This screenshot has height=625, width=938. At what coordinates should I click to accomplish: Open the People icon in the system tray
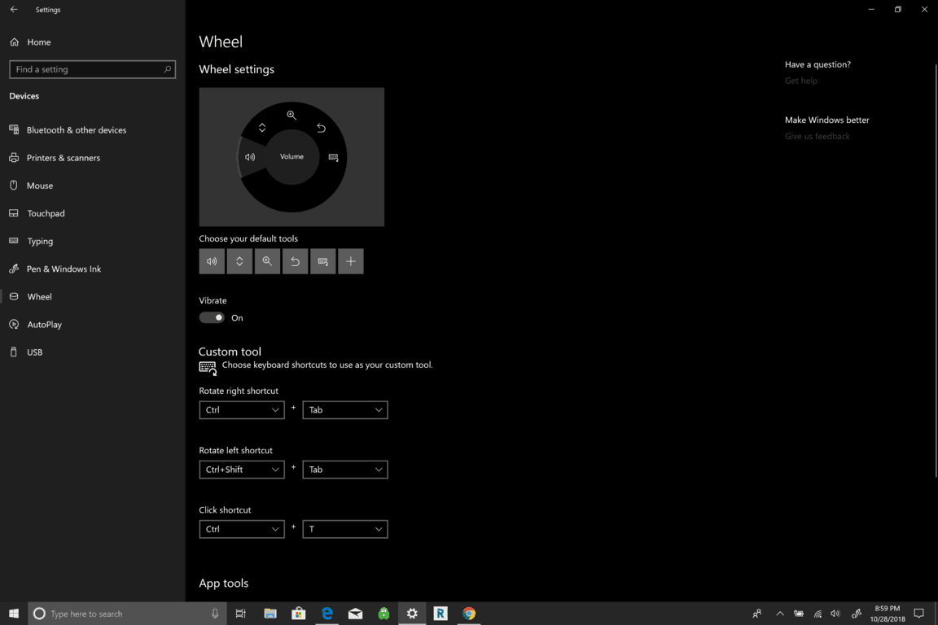click(x=757, y=614)
